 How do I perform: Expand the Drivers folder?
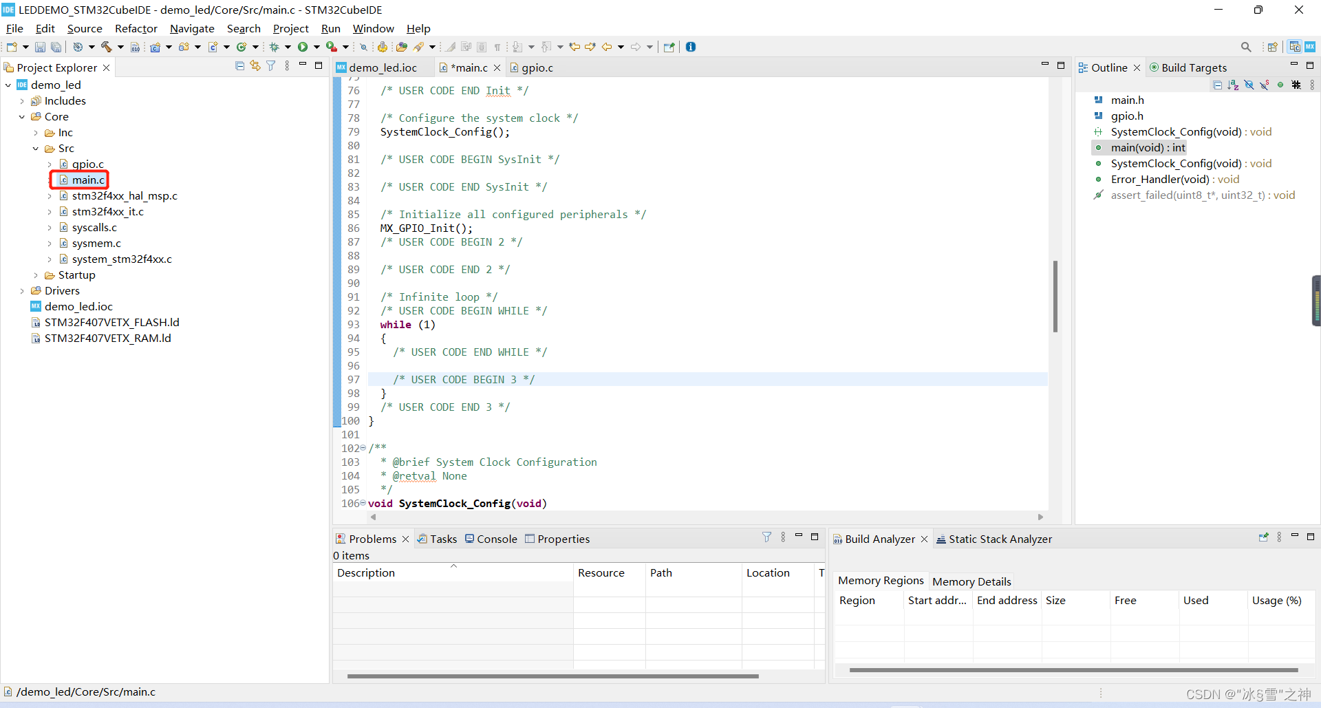tap(22, 290)
